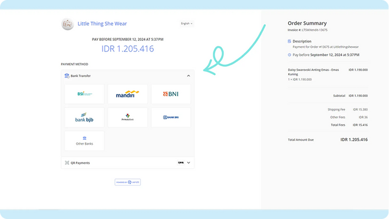The height and width of the screenshot is (219, 389).
Task: Pick the BNI bank logo tile
Action: (171, 94)
